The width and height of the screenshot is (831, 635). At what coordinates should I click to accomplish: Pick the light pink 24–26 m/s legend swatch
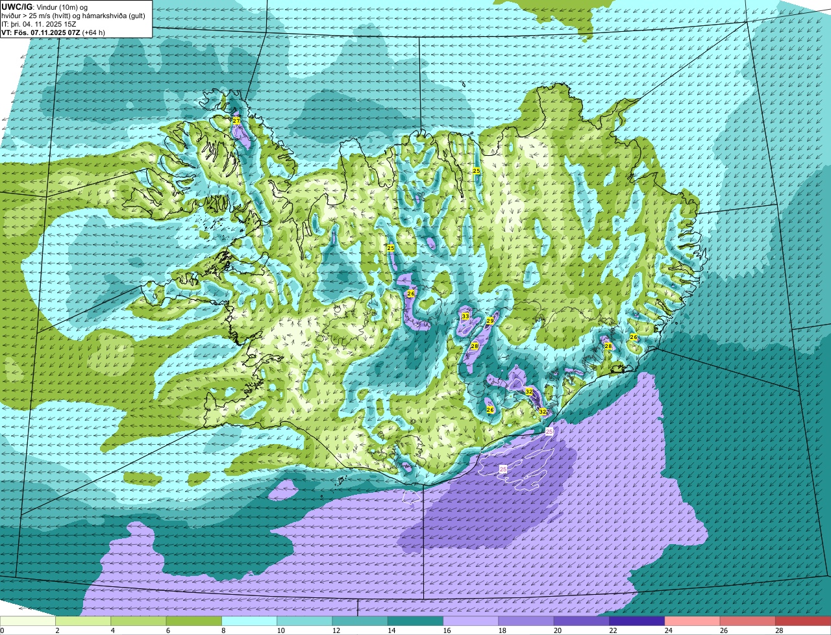click(692, 621)
